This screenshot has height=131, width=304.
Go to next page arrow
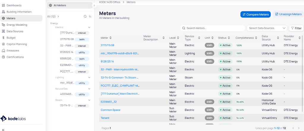coord(299,128)
